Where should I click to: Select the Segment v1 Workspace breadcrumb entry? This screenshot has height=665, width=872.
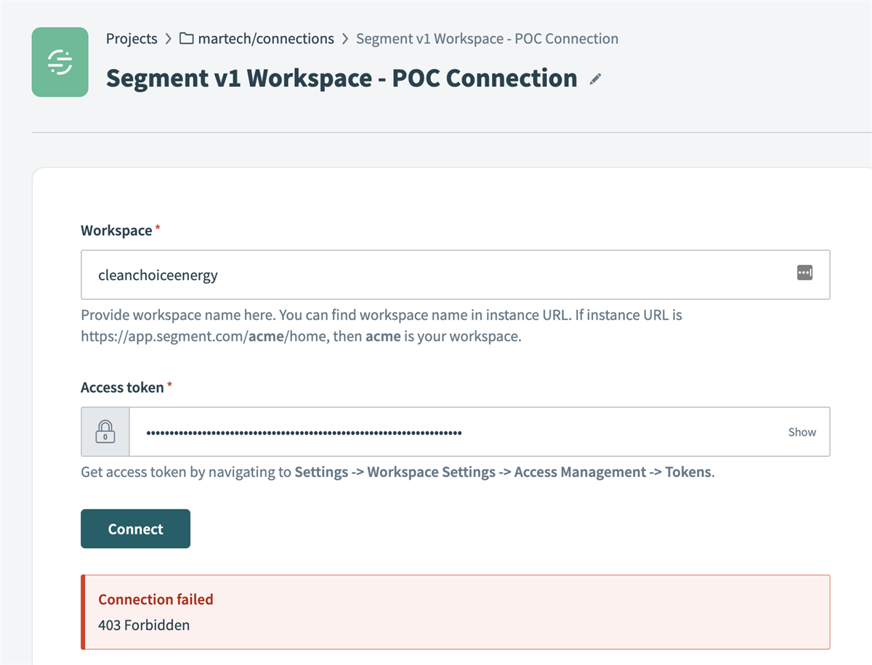(x=486, y=38)
